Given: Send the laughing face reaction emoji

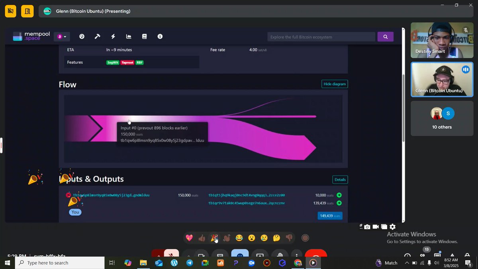Looking at the screenshot, I should tap(239, 238).
